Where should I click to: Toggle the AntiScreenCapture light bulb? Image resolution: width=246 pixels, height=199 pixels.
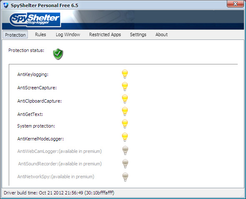tap(125, 86)
